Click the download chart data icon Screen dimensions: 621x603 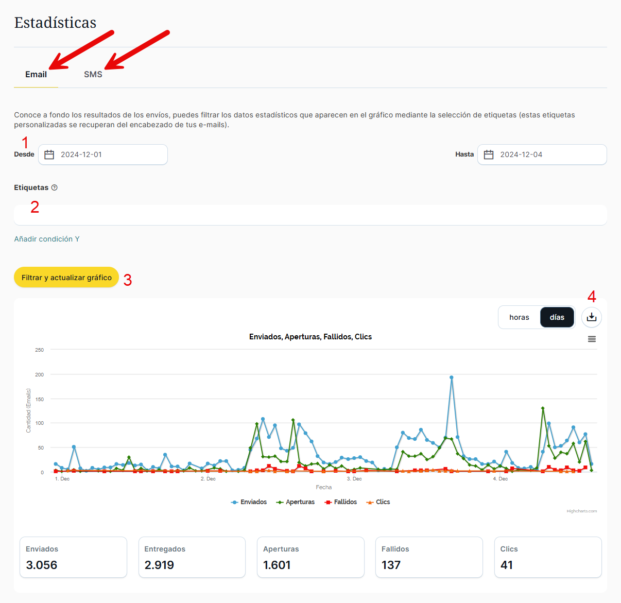[591, 317]
